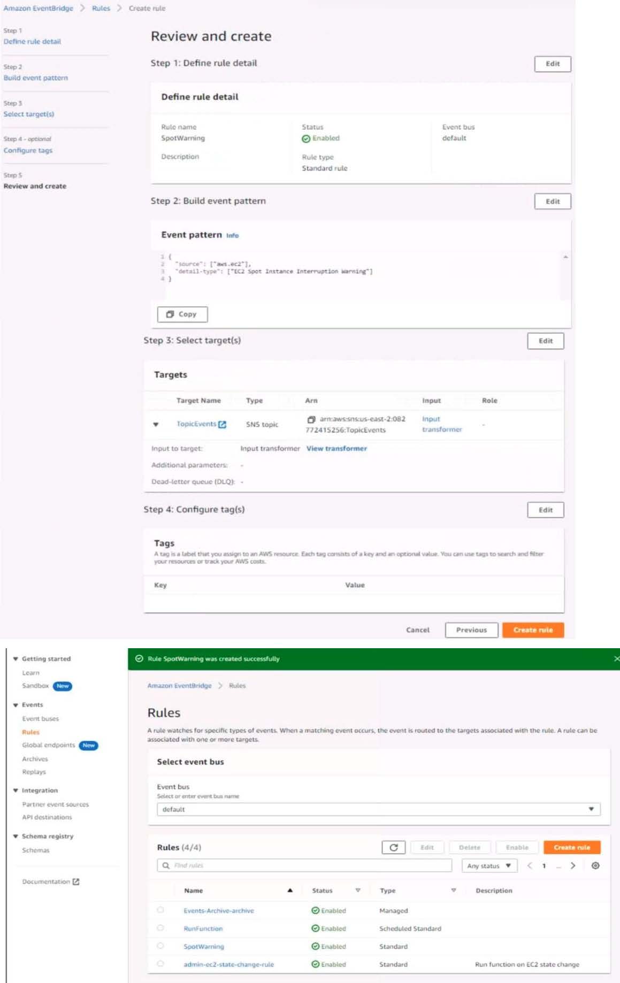The image size is (620, 983).
Task: Open the SpotWarning rule link
Action: point(204,947)
